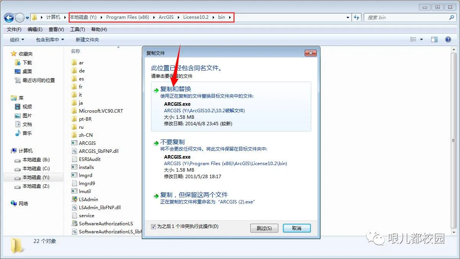Open the 组织 dropdown

17,39
